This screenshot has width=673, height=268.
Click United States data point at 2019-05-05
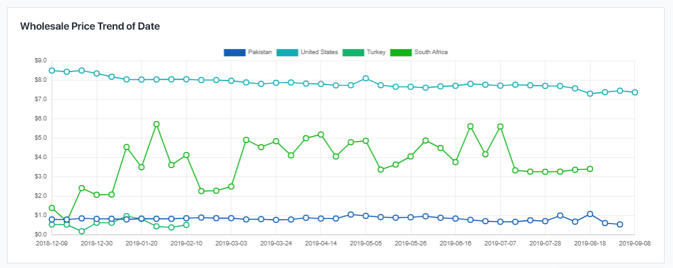[366, 79]
